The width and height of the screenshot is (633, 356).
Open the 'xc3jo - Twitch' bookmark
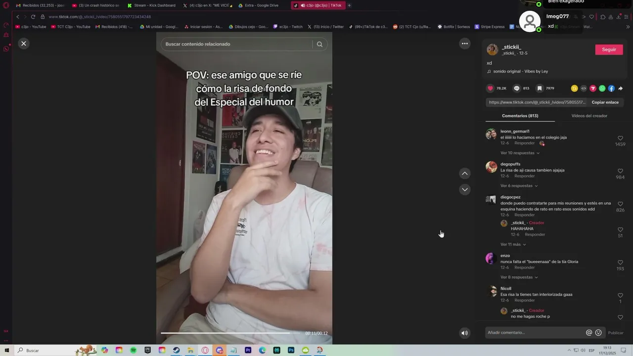[x=288, y=27]
